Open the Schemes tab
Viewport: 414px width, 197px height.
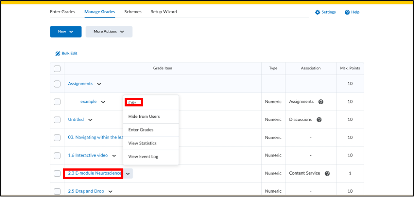click(133, 12)
